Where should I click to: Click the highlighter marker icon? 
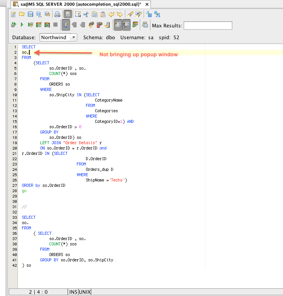(130, 14)
